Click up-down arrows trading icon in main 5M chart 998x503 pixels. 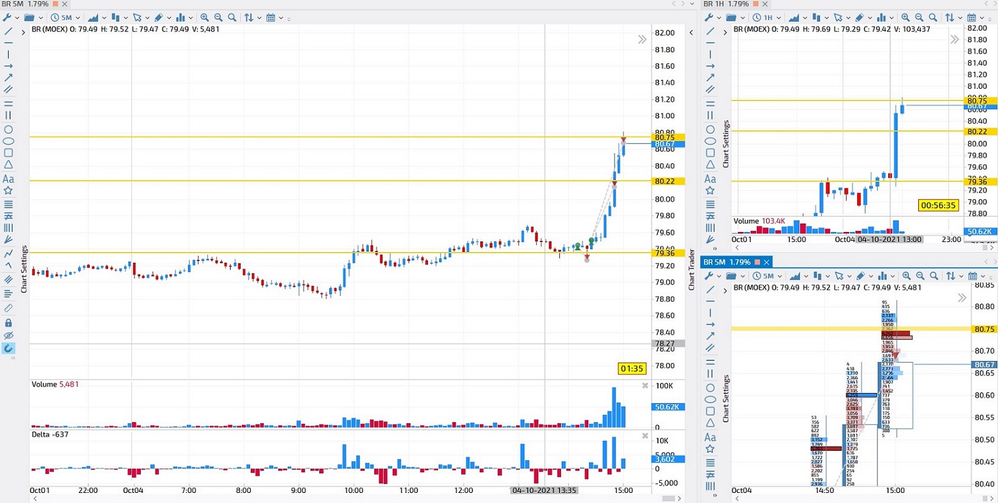(249, 18)
